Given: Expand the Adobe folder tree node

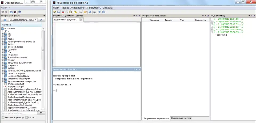Looking at the screenshot, I should 3,39.
